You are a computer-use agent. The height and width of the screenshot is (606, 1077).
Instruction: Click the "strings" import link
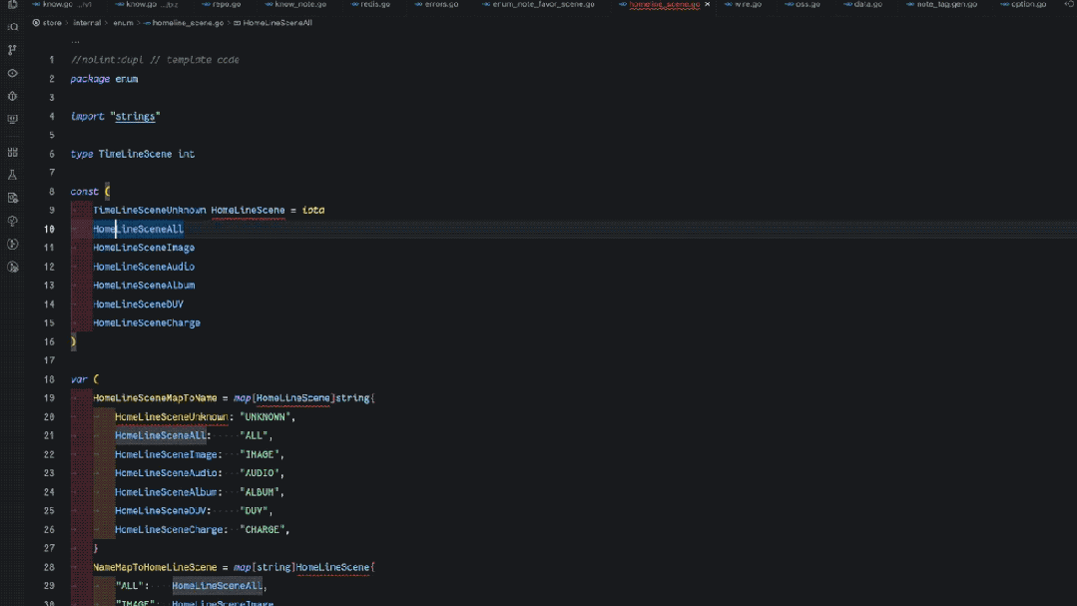[x=135, y=116]
